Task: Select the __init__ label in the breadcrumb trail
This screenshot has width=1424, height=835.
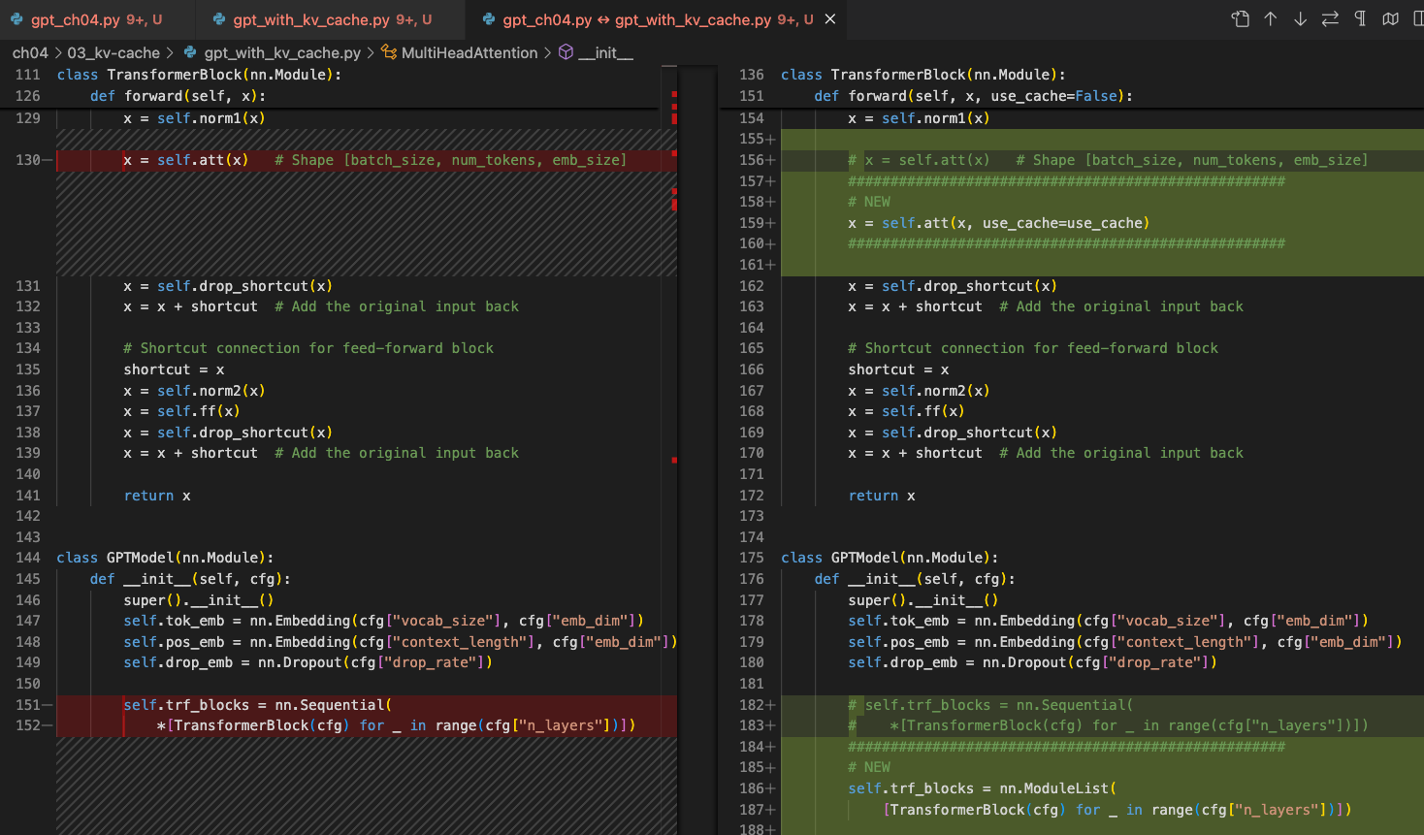Action: click(606, 53)
